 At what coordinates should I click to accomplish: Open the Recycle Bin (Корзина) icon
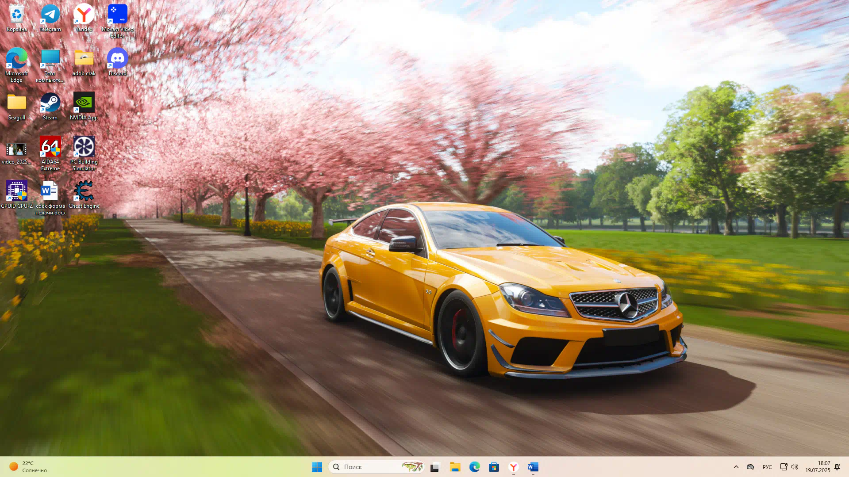tap(17, 18)
